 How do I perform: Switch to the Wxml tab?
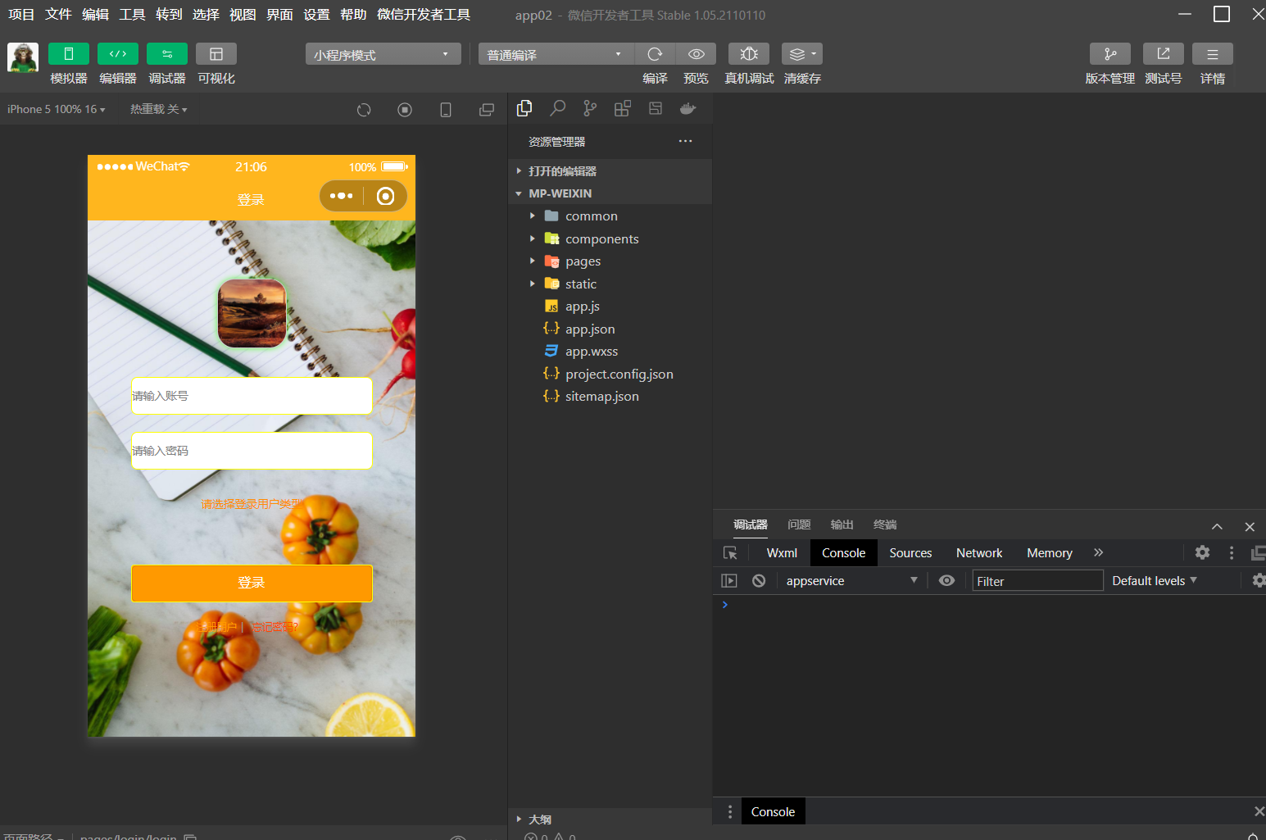(782, 553)
